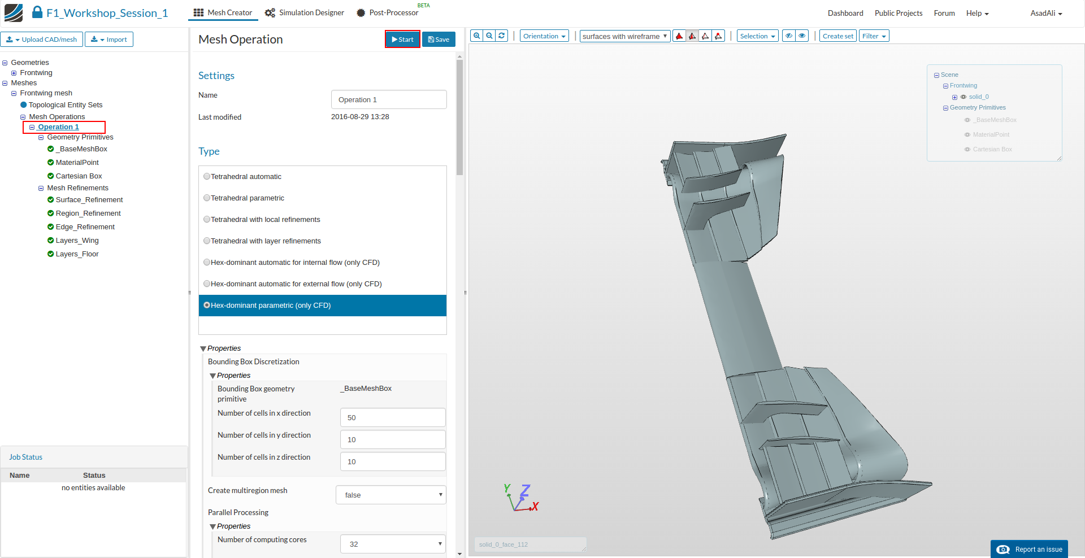
Task: Click the zoom in magnifier icon
Action: pos(477,36)
